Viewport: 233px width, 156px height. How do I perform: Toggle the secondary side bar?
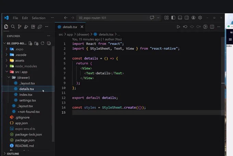point(187,18)
